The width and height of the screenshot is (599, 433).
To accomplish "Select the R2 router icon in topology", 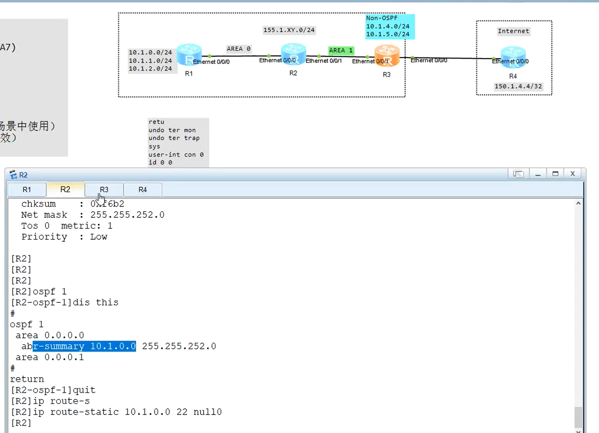I will (x=293, y=55).
